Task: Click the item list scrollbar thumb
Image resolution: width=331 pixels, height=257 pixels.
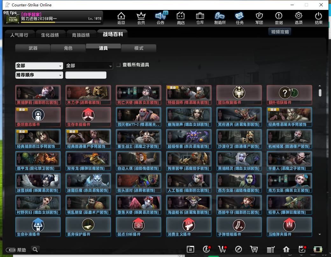Action: point(320,93)
